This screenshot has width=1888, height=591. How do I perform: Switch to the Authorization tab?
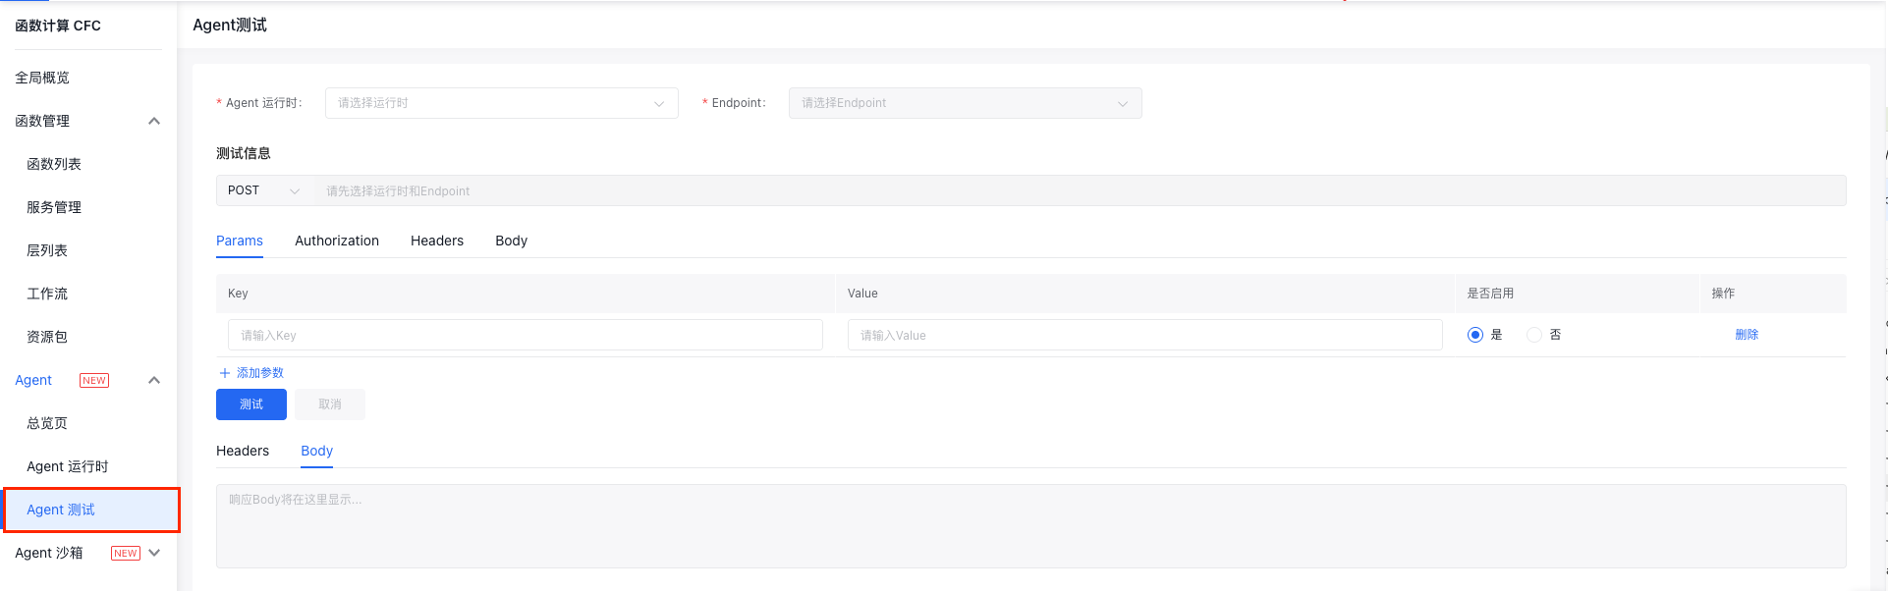336,241
